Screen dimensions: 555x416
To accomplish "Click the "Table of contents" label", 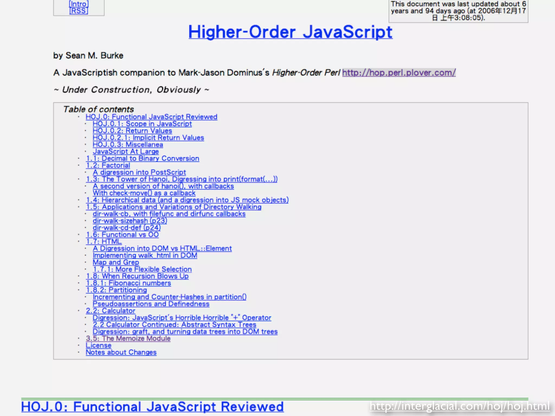I will (98, 109).
